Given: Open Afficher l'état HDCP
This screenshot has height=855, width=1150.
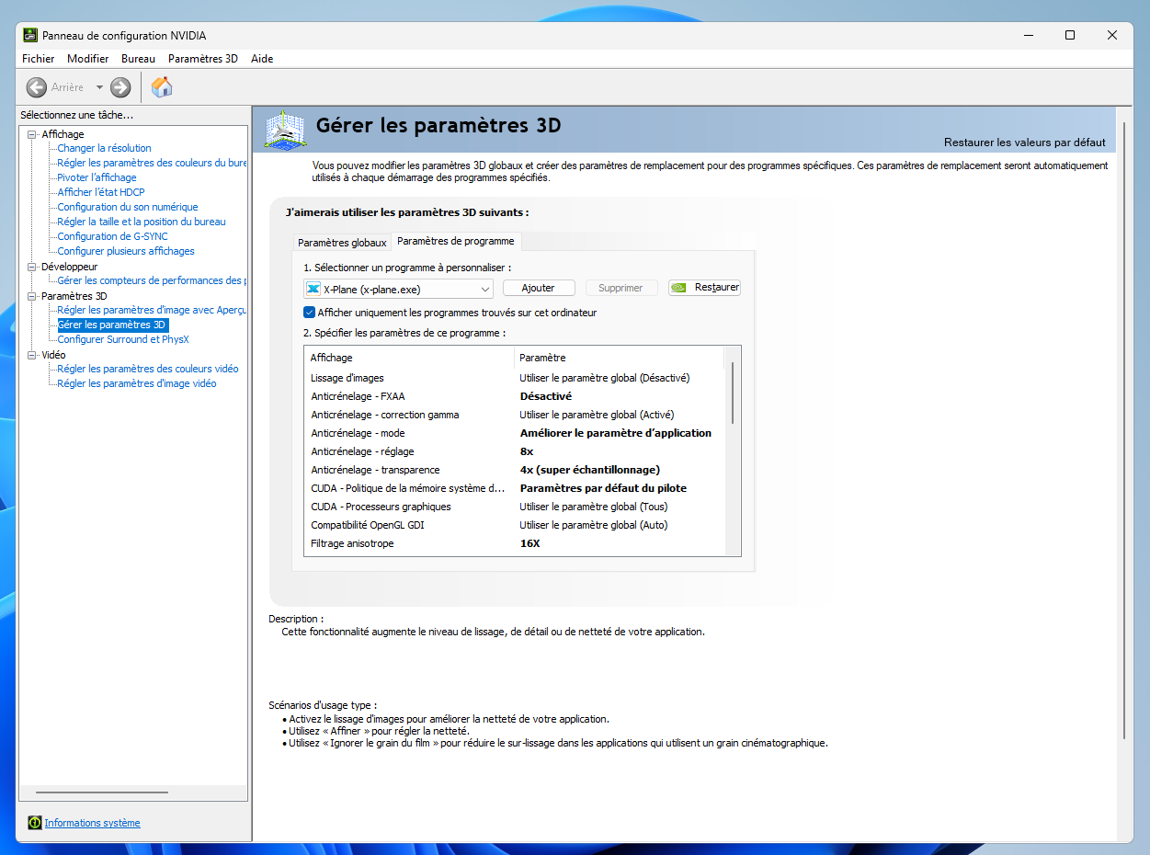Looking at the screenshot, I should (101, 192).
